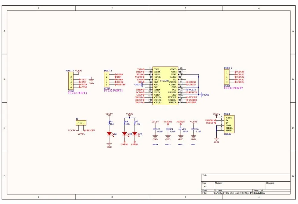Viewport: 298px width, 204px height.
Task: Click the 'USBDP' net label left of USB connector
Action: point(209,123)
